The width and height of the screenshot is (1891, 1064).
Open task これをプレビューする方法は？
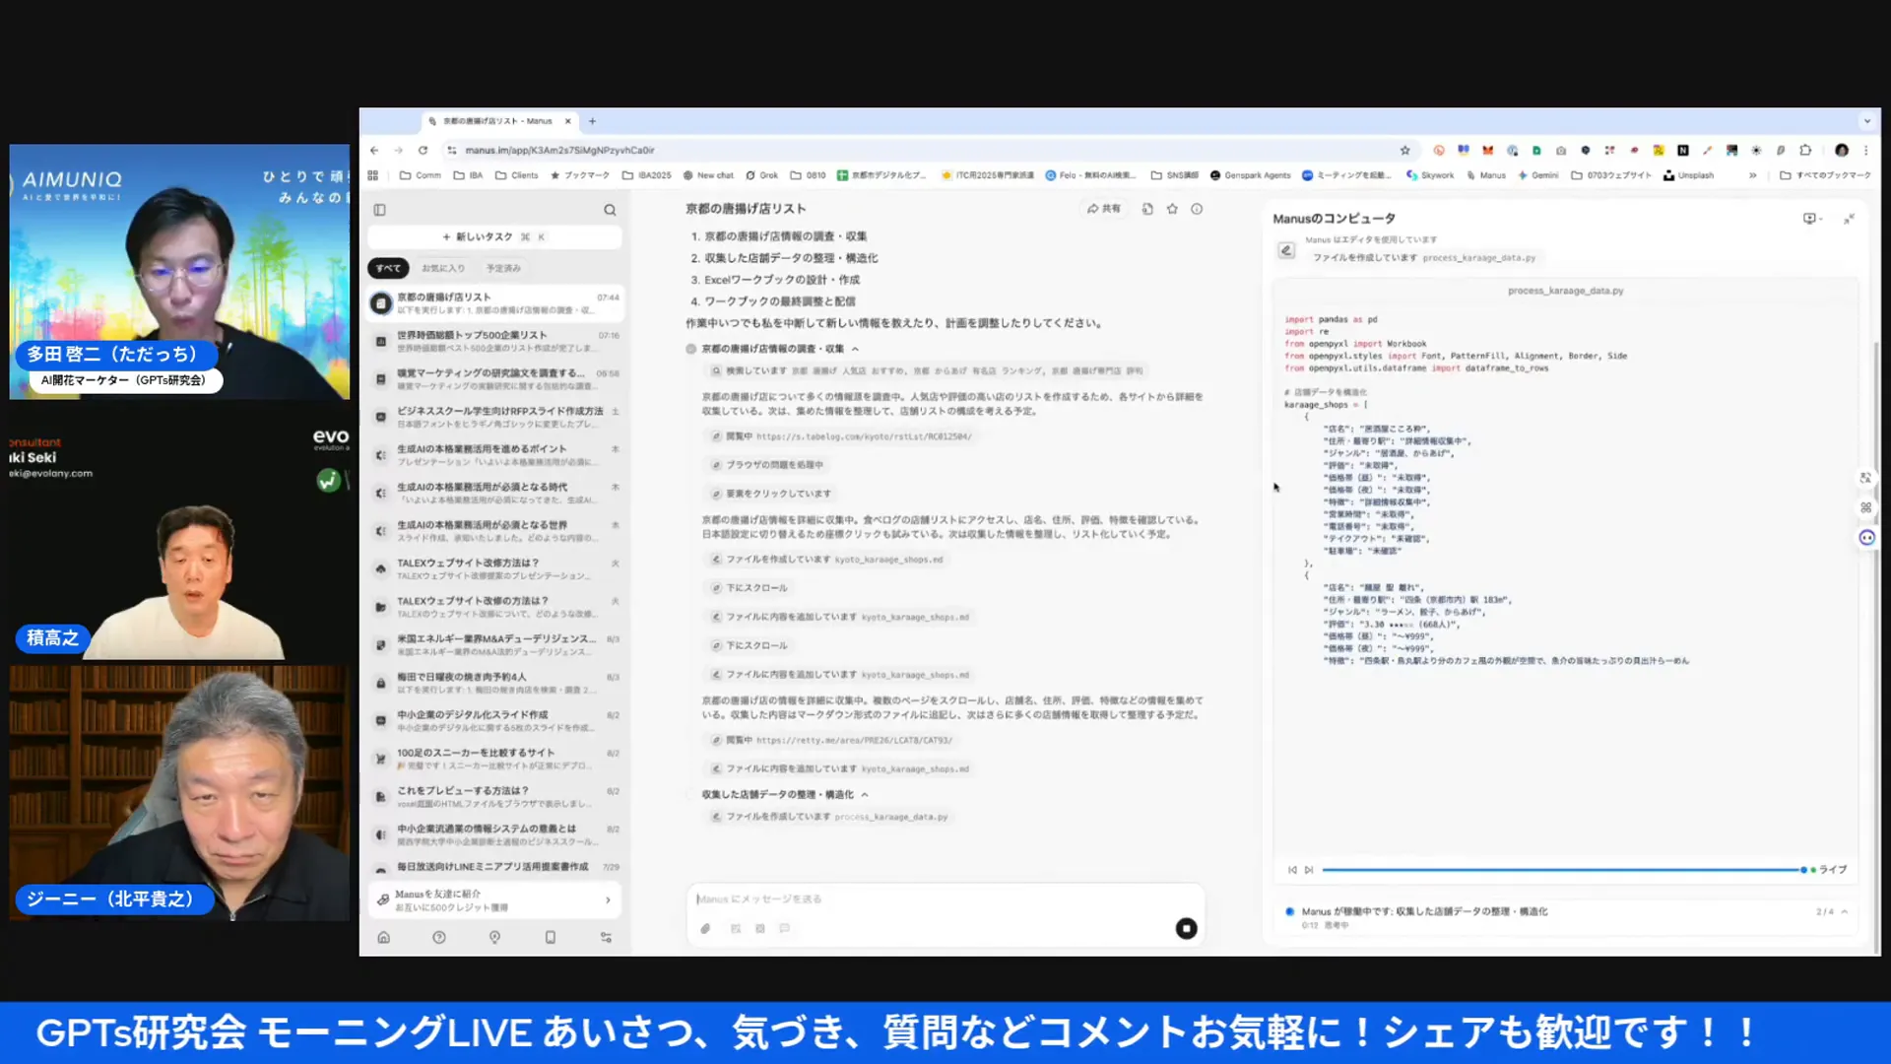pos(495,797)
